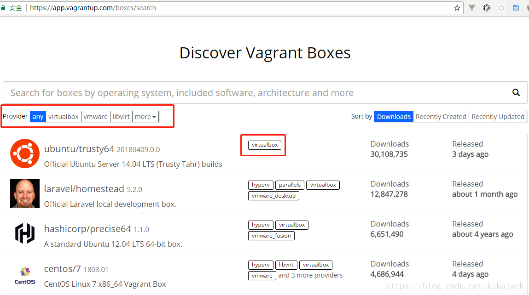Filter by vmware provider
The height and width of the screenshot is (295, 529).
[x=95, y=117]
